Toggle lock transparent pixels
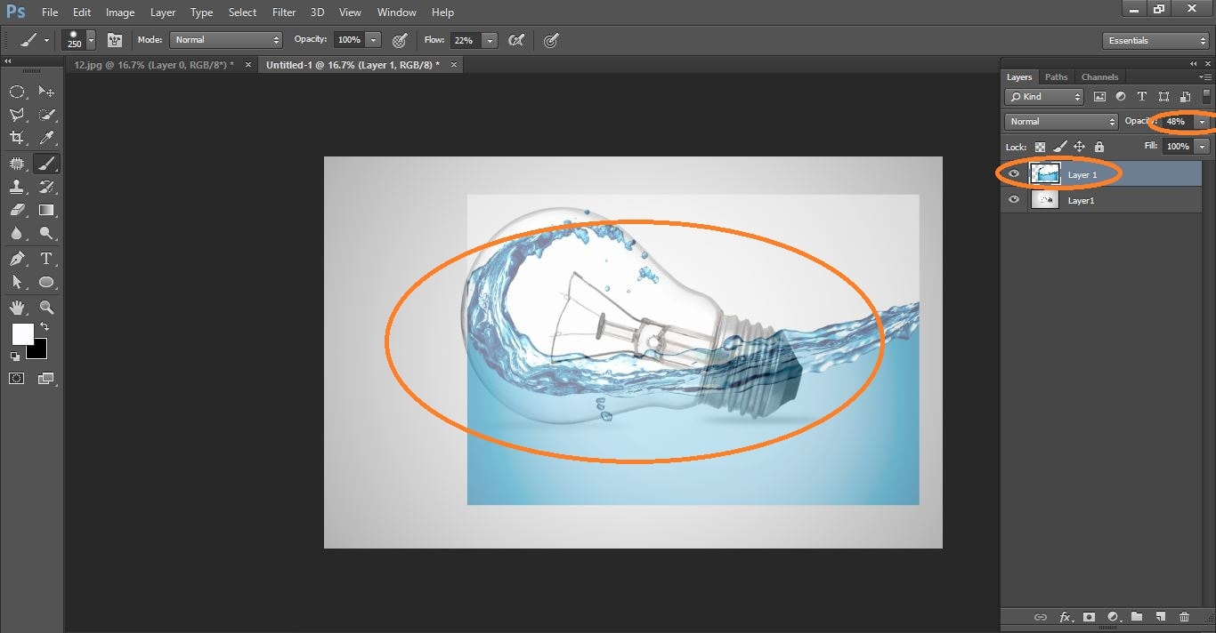This screenshot has height=633, width=1216. tap(1040, 146)
